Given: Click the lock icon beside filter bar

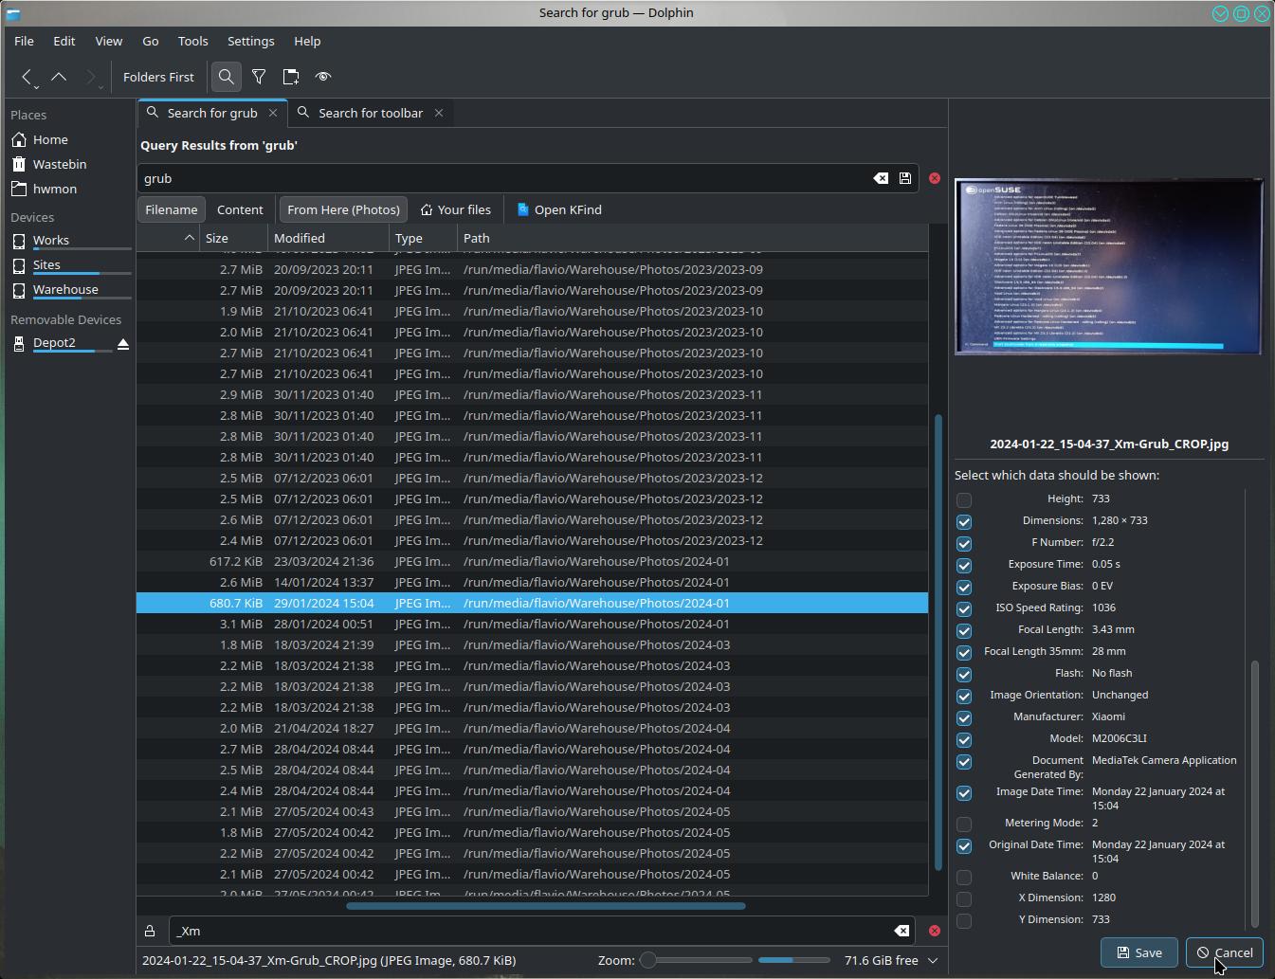Looking at the screenshot, I should [x=150, y=931].
